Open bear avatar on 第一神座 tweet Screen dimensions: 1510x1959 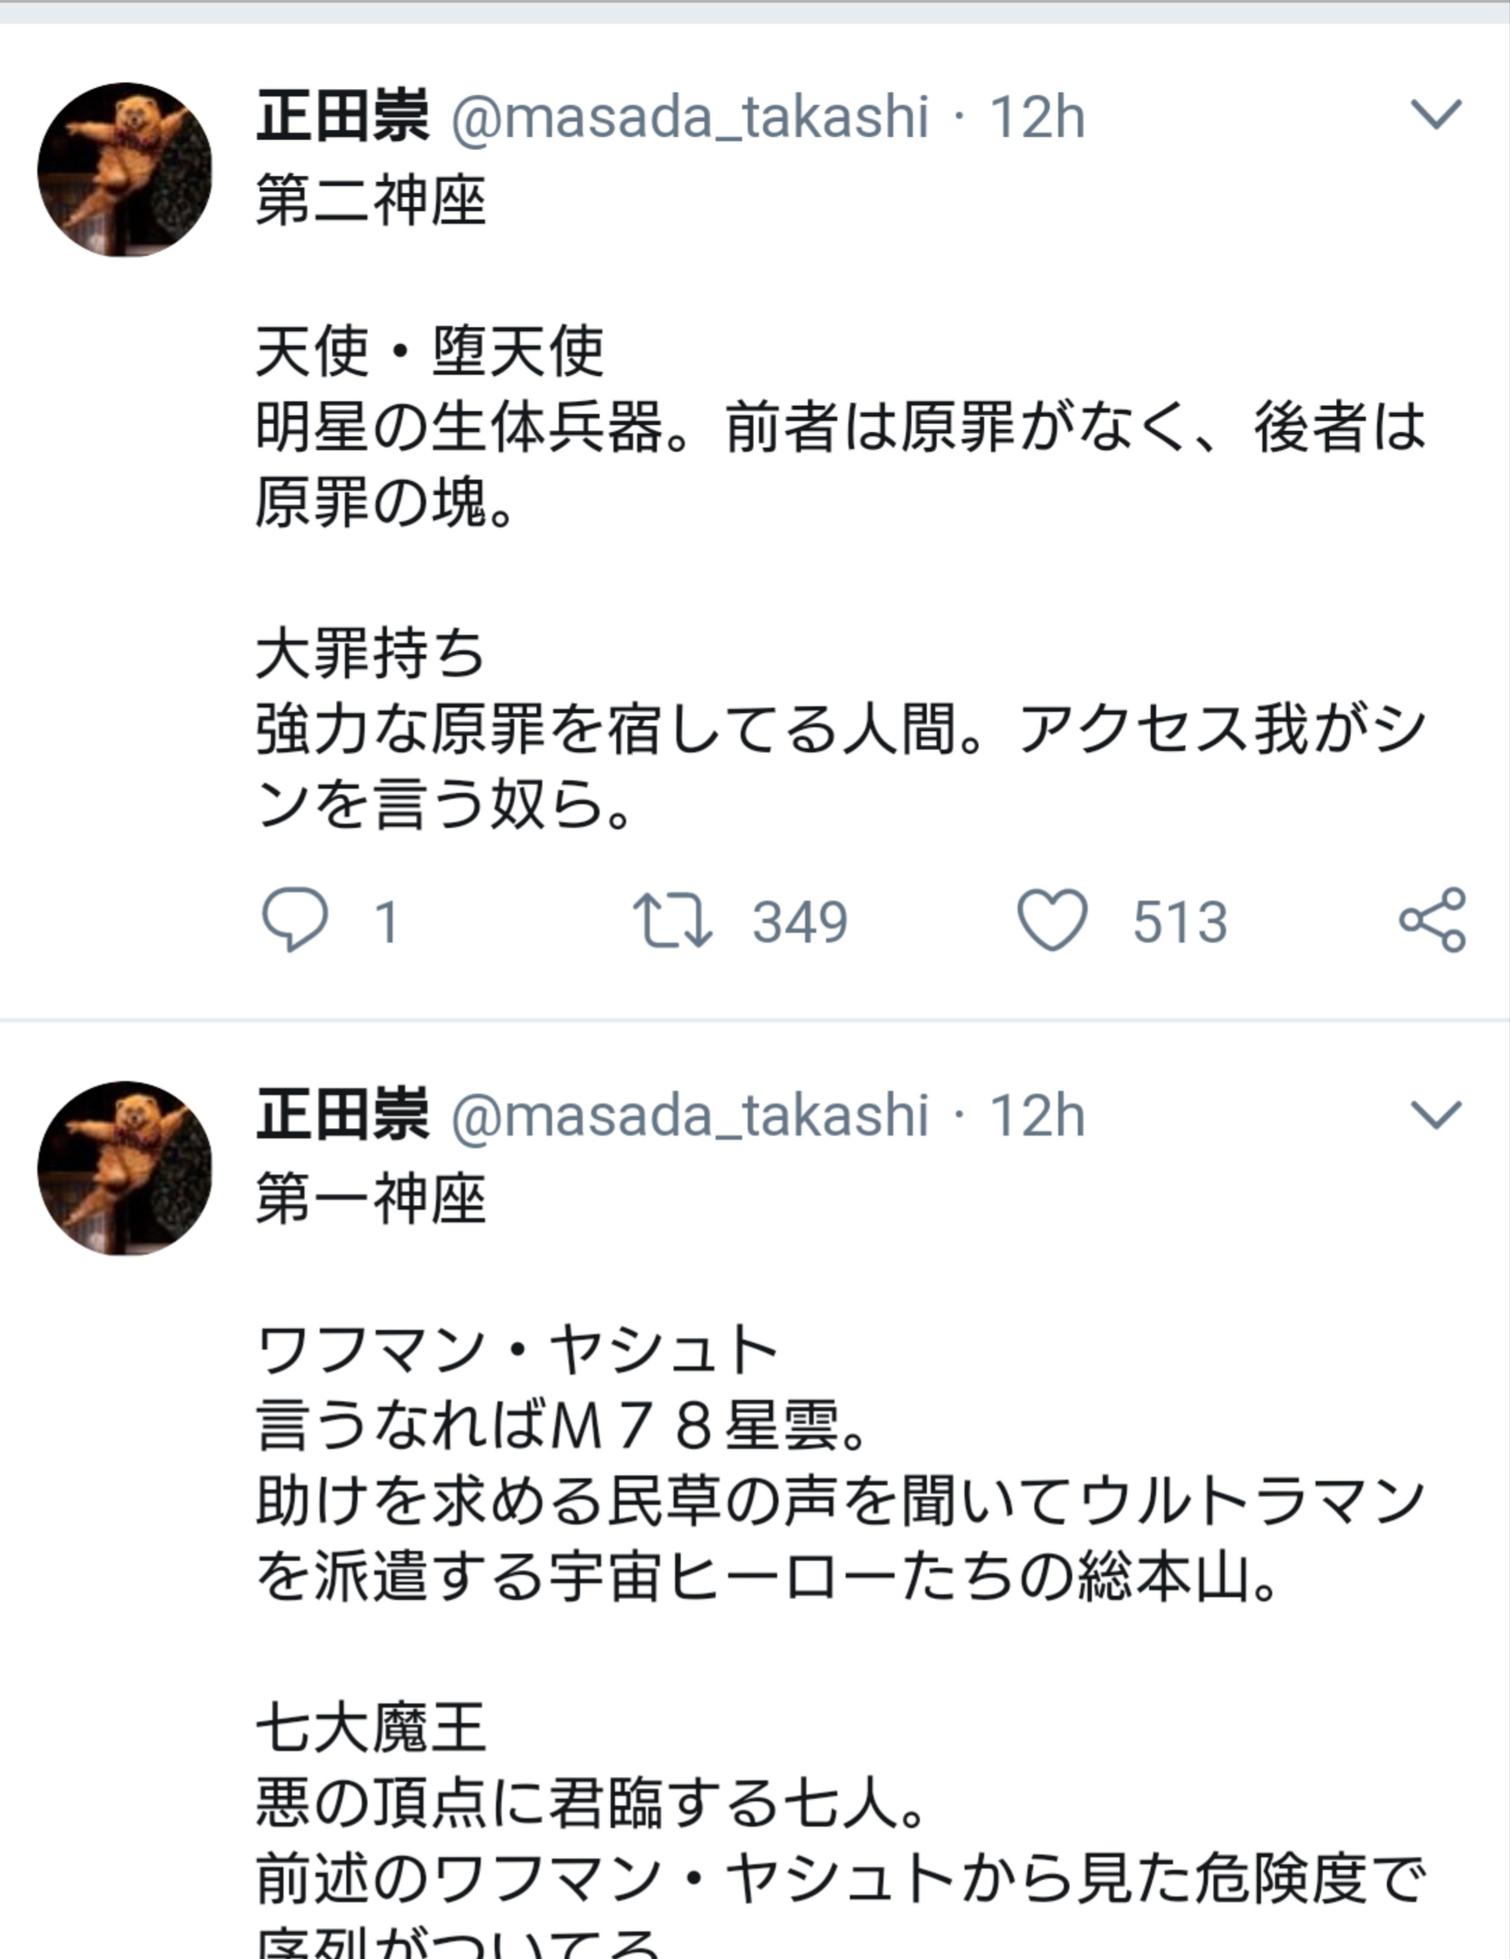point(124,1169)
